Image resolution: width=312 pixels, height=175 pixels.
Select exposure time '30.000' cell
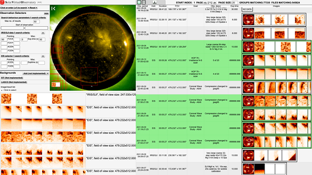[235, 9]
